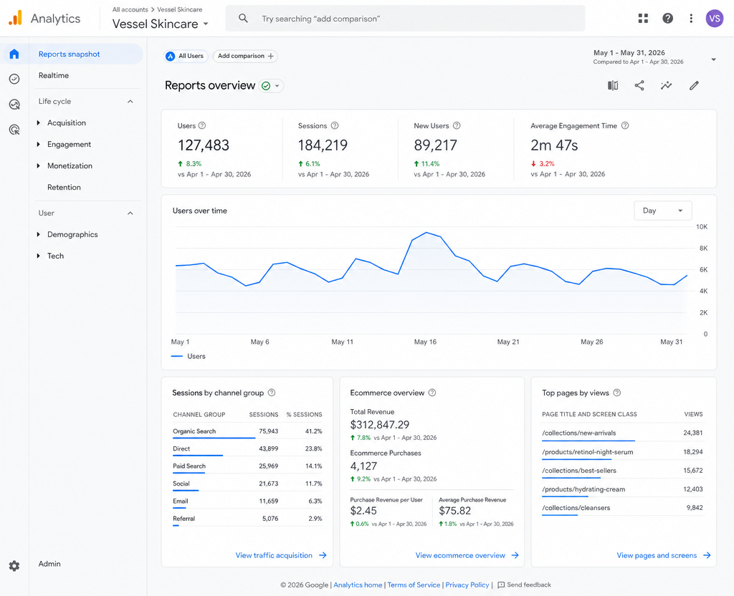Click the New Users help icon

click(457, 125)
